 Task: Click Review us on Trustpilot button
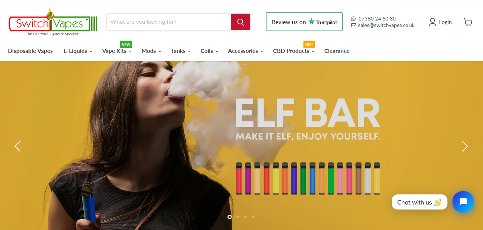304,22
